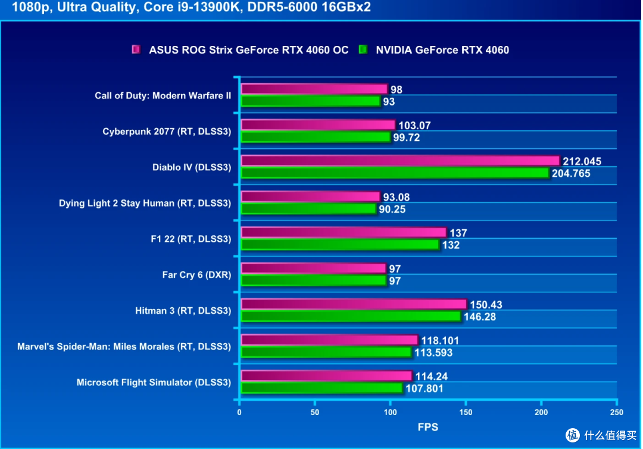The image size is (643, 449).
Task: Click the x-axis tick label 200
Action: point(541,413)
